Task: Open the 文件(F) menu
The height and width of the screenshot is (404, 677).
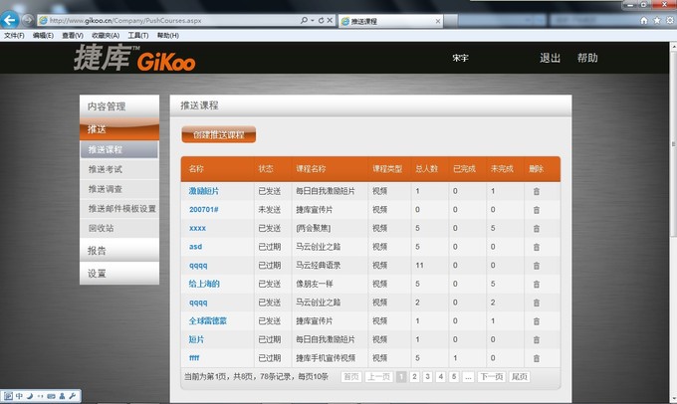Action: coord(14,36)
